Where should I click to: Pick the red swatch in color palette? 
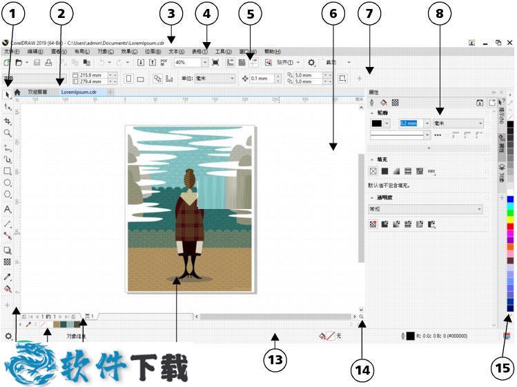(510, 226)
